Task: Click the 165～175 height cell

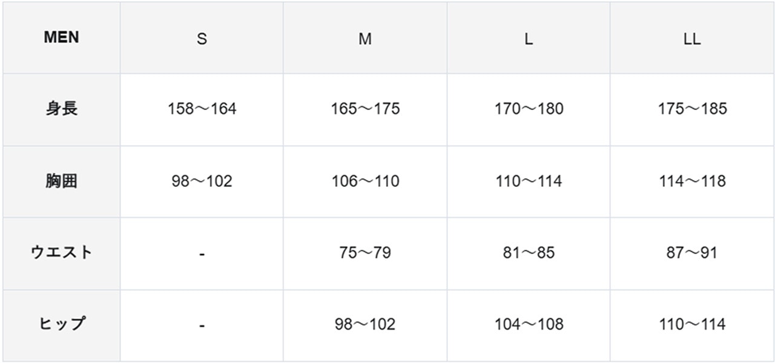Action: pos(365,109)
